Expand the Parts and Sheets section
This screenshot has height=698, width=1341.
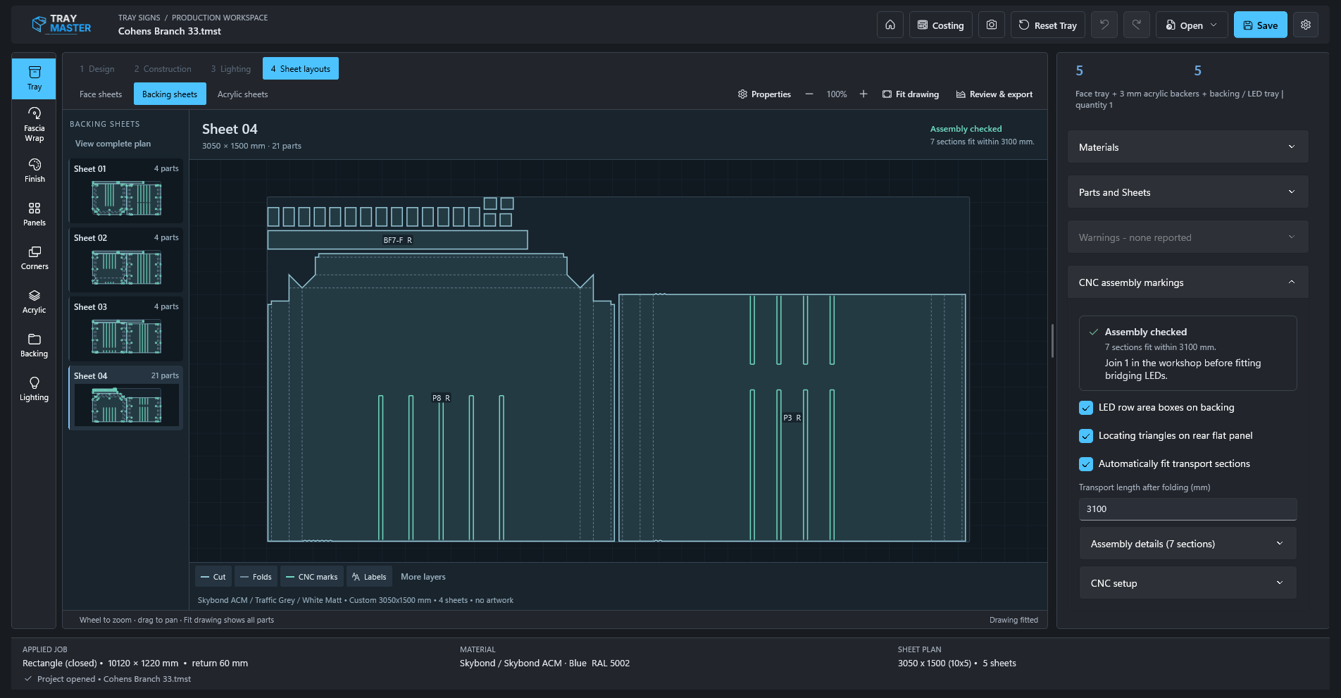tap(1188, 192)
